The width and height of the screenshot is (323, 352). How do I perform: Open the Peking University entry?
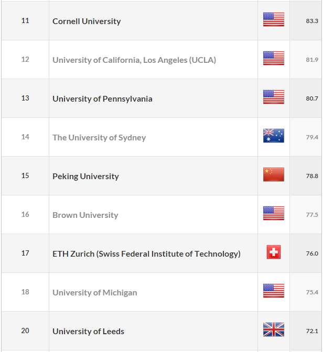tap(85, 177)
